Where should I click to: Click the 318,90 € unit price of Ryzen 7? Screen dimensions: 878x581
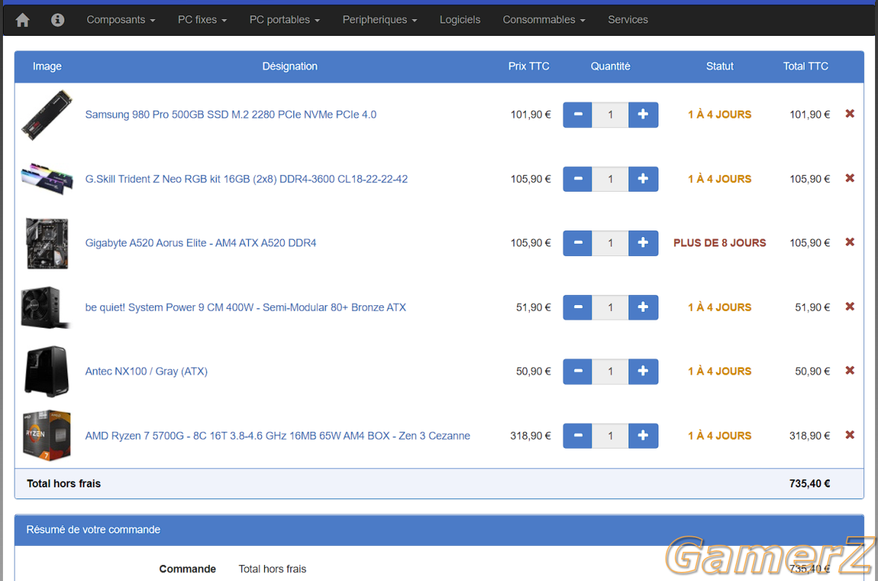pyautogui.click(x=530, y=435)
